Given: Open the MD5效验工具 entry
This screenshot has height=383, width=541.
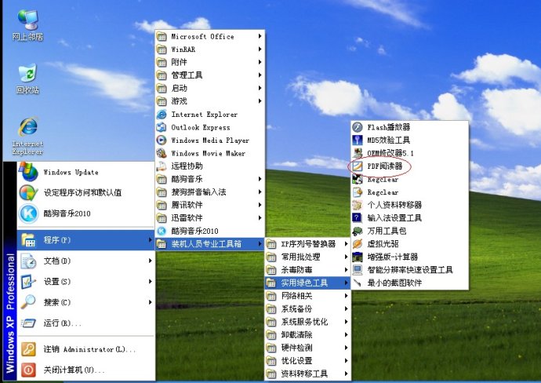Looking at the screenshot, I should point(409,140).
